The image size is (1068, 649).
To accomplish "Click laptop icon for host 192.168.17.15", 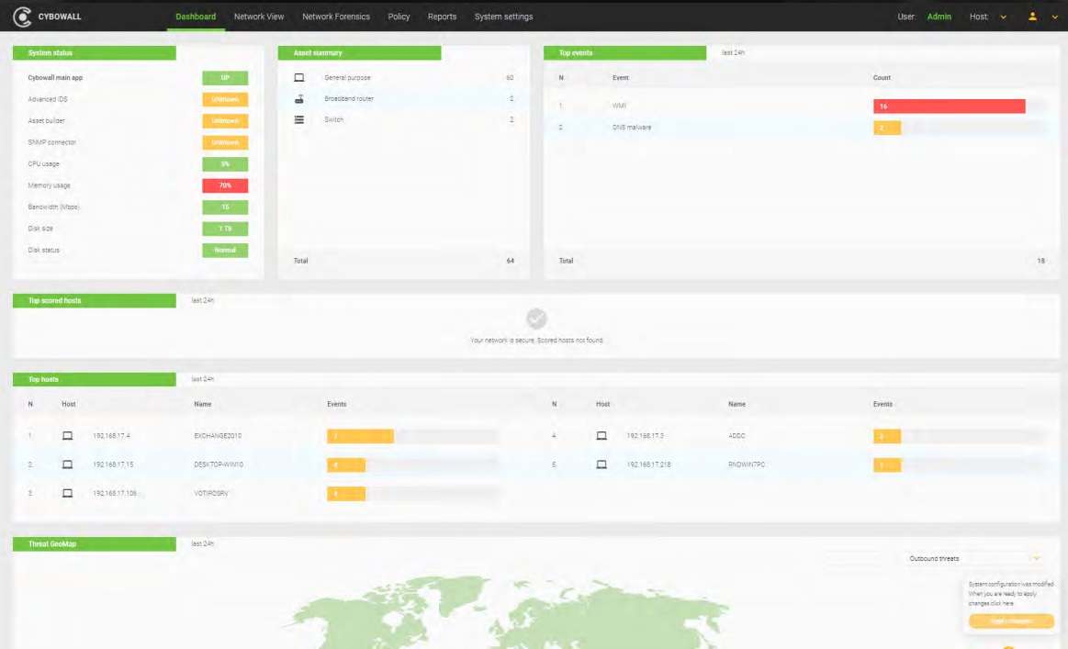I will (67, 464).
